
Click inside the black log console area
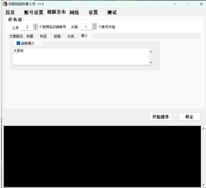[x=102, y=156]
